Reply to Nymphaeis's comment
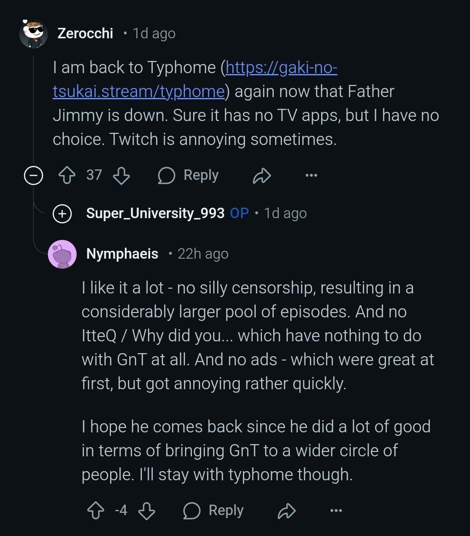 (x=213, y=511)
